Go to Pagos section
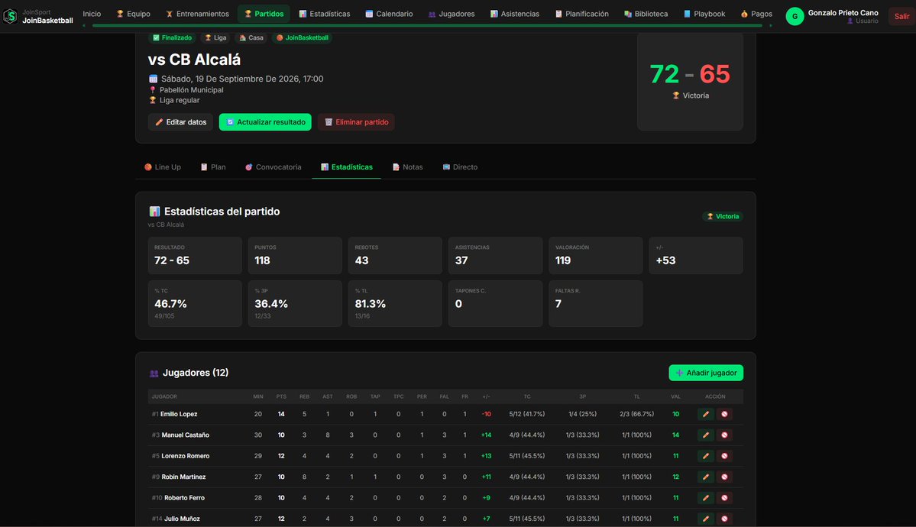 [x=756, y=14]
